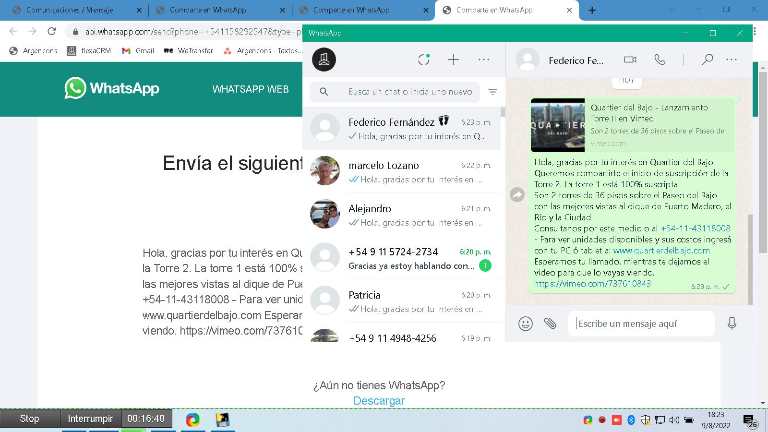Click the search magnifier in chat list

pyautogui.click(x=324, y=92)
